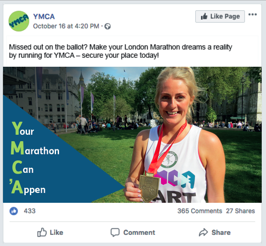
Task: Click the Share arrow button
Action: [215, 232]
